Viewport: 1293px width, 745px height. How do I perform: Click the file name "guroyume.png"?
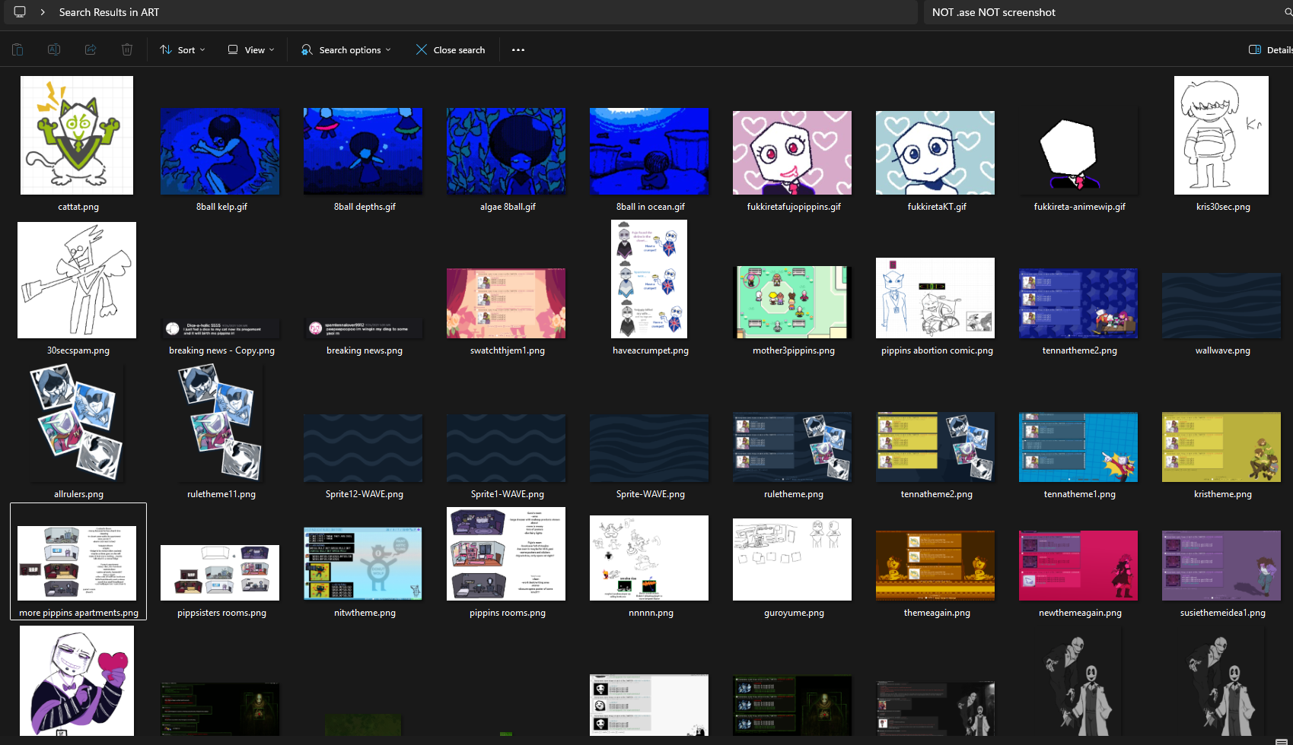click(x=794, y=613)
